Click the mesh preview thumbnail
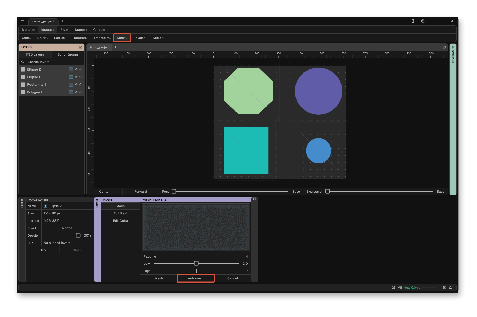This screenshot has width=477, height=317. pyautogui.click(x=196, y=228)
